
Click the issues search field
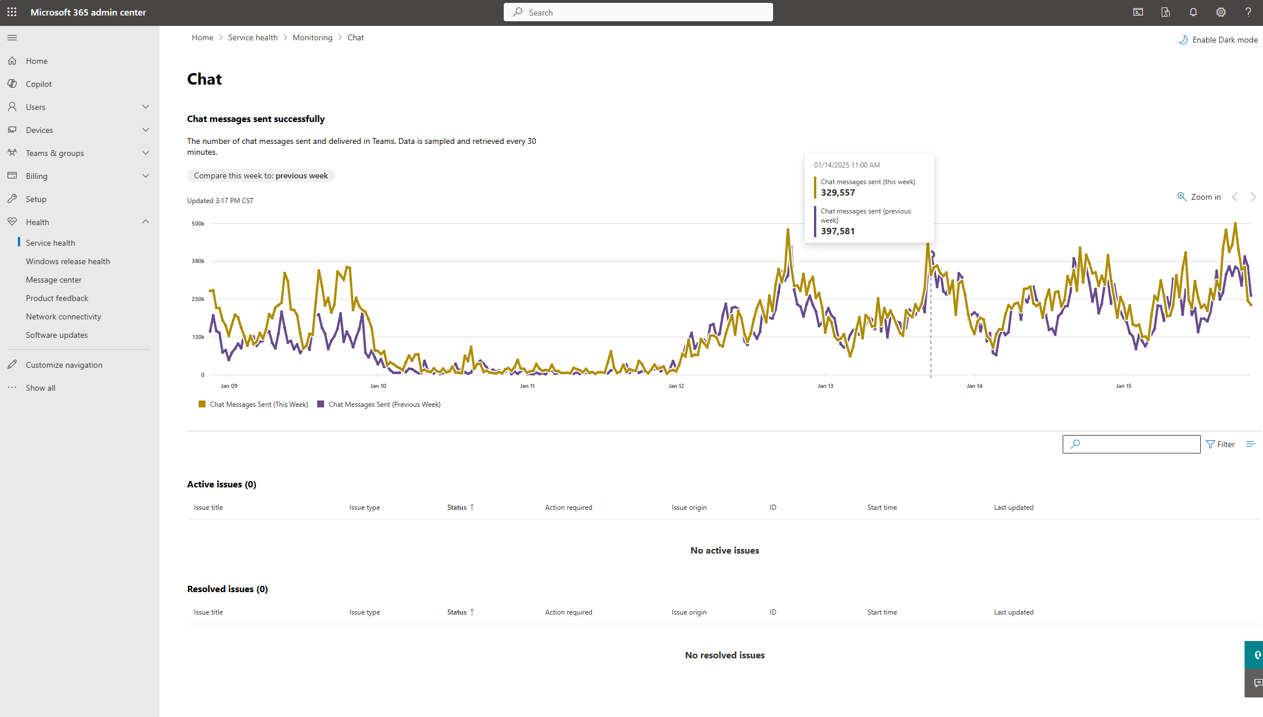click(1131, 444)
